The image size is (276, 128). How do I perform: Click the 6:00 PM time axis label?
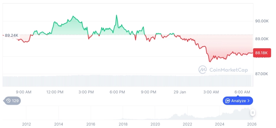click(x=117, y=92)
